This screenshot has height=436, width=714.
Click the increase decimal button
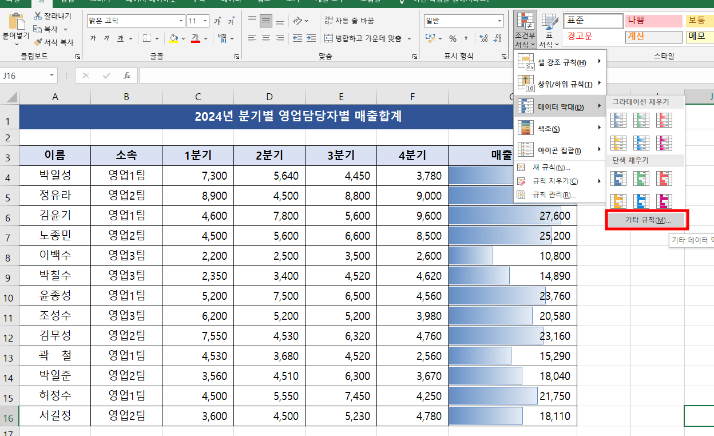(x=483, y=38)
